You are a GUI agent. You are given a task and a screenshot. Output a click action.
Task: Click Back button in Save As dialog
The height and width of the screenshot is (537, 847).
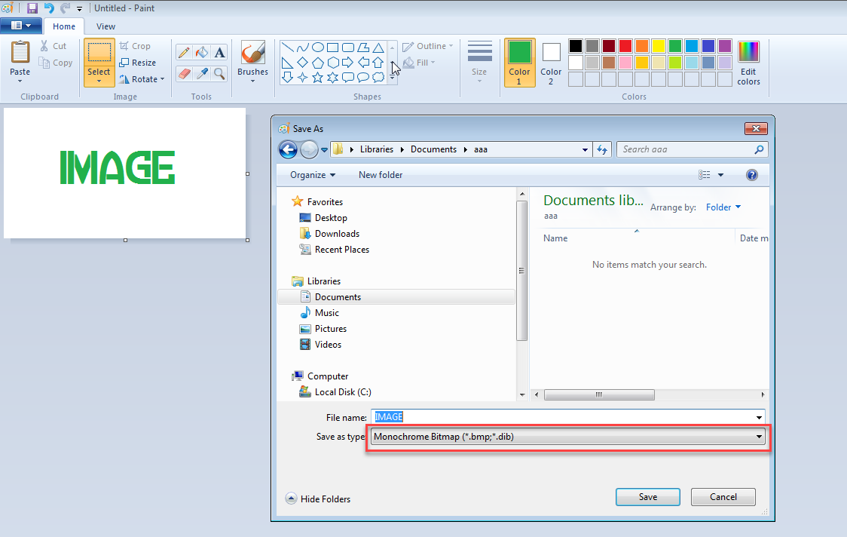click(288, 149)
